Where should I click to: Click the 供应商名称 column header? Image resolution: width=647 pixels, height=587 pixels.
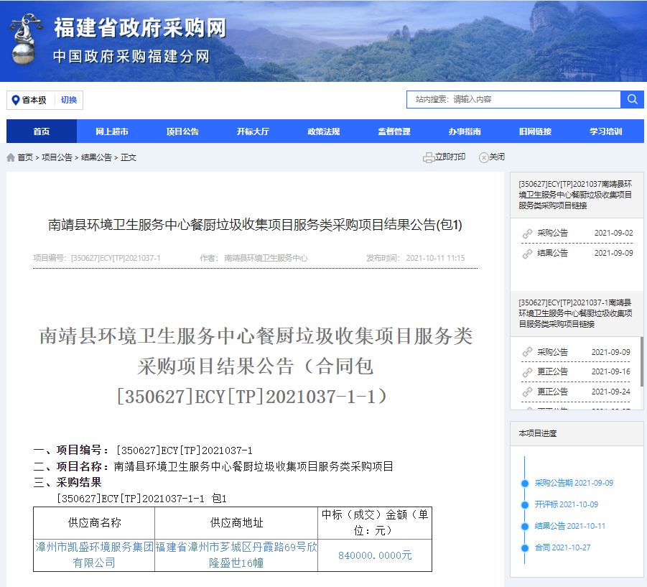(x=95, y=523)
